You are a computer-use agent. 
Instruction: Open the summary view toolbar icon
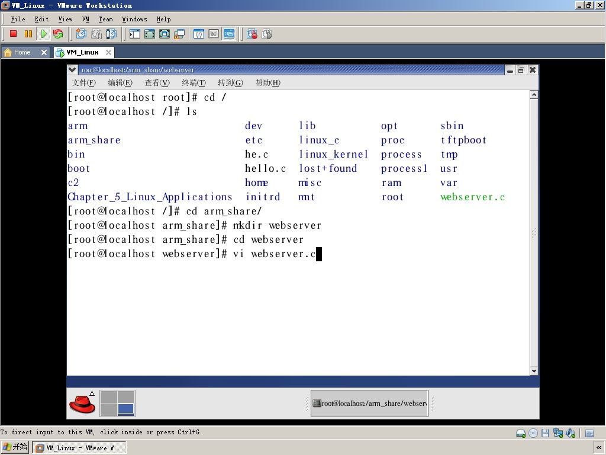(x=199, y=34)
